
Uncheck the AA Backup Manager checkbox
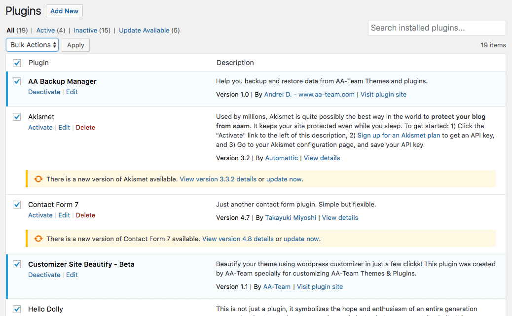pyautogui.click(x=17, y=81)
